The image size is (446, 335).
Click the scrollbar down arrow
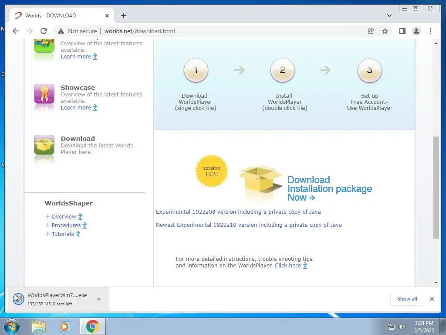click(x=436, y=283)
